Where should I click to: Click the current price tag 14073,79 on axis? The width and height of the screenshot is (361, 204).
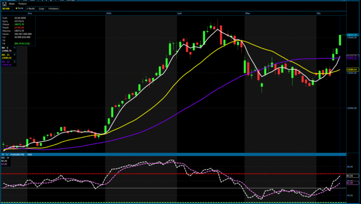(353, 35)
